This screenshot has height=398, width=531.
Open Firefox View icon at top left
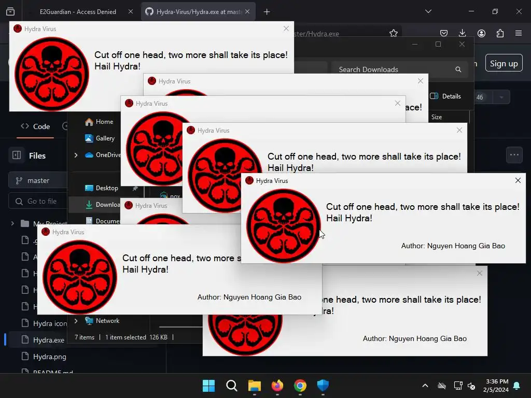click(x=10, y=12)
